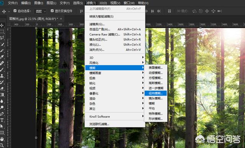245x148 pixels.
Task: Select the Lasso tool
Action: coord(2,38)
